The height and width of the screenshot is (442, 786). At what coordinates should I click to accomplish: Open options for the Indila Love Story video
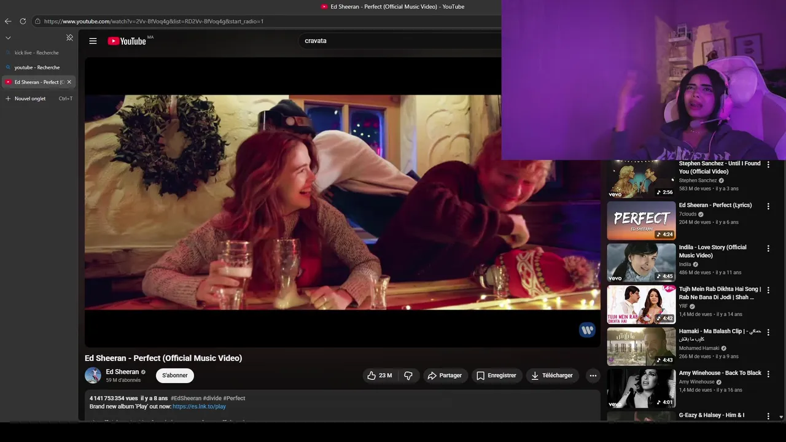pyautogui.click(x=768, y=248)
